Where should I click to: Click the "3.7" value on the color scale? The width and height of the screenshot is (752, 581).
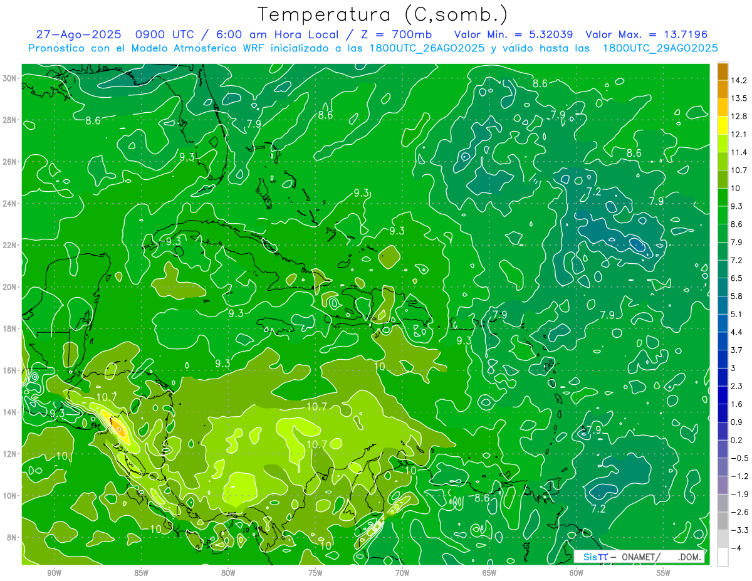pyautogui.click(x=737, y=350)
